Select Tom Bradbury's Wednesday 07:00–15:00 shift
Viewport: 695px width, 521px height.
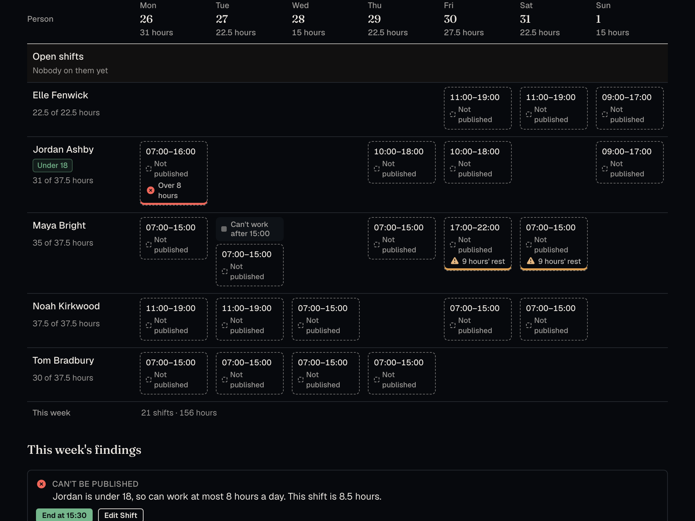coord(326,373)
